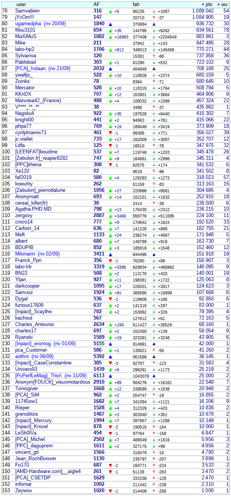The width and height of the screenshot is (231, 502).
Task: Click blue AF up arrow in ugamedpha row
Action: pyautogui.click(x=110, y=24)
